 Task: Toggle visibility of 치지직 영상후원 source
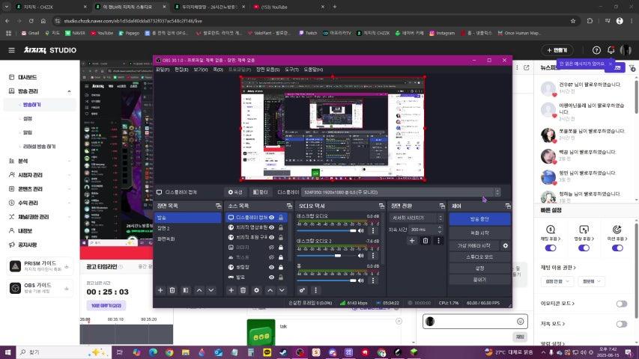point(271,227)
